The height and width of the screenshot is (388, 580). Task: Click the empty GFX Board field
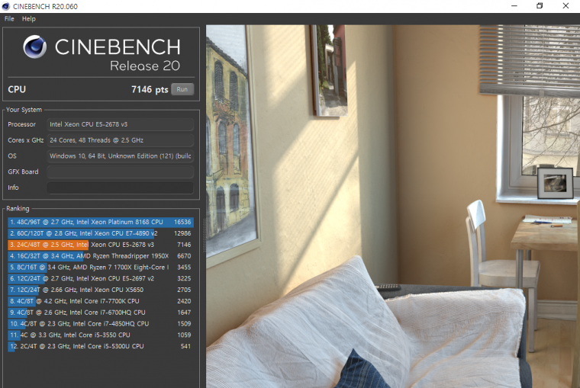tap(121, 172)
